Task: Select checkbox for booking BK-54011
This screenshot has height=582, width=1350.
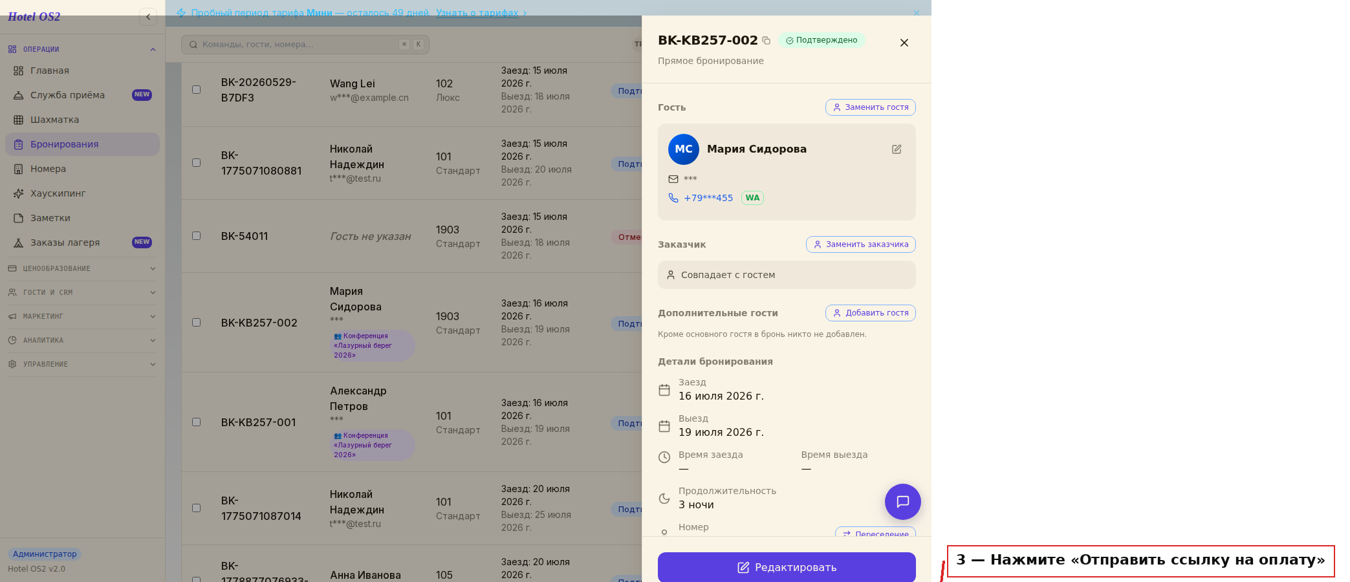Action: (x=197, y=236)
